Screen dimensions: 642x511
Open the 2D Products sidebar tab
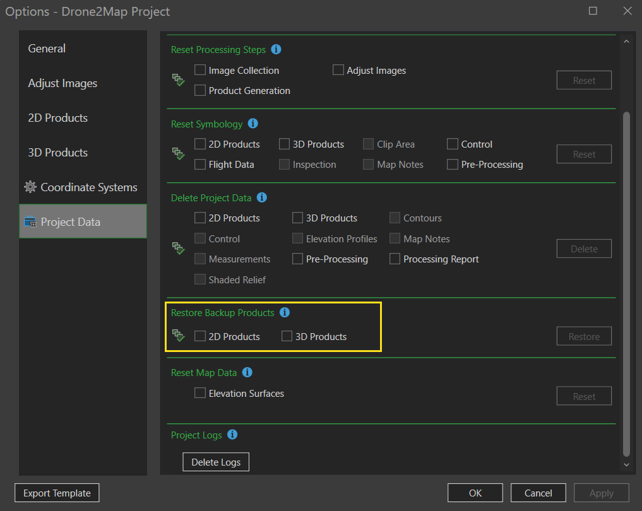pos(83,118)
